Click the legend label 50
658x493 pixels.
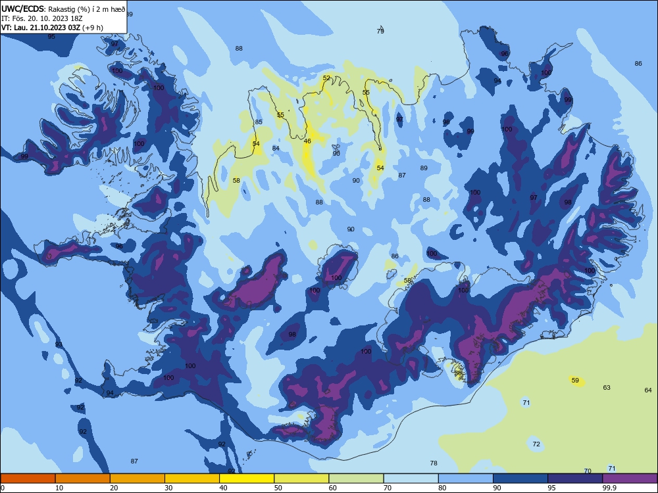pos(278,488)
